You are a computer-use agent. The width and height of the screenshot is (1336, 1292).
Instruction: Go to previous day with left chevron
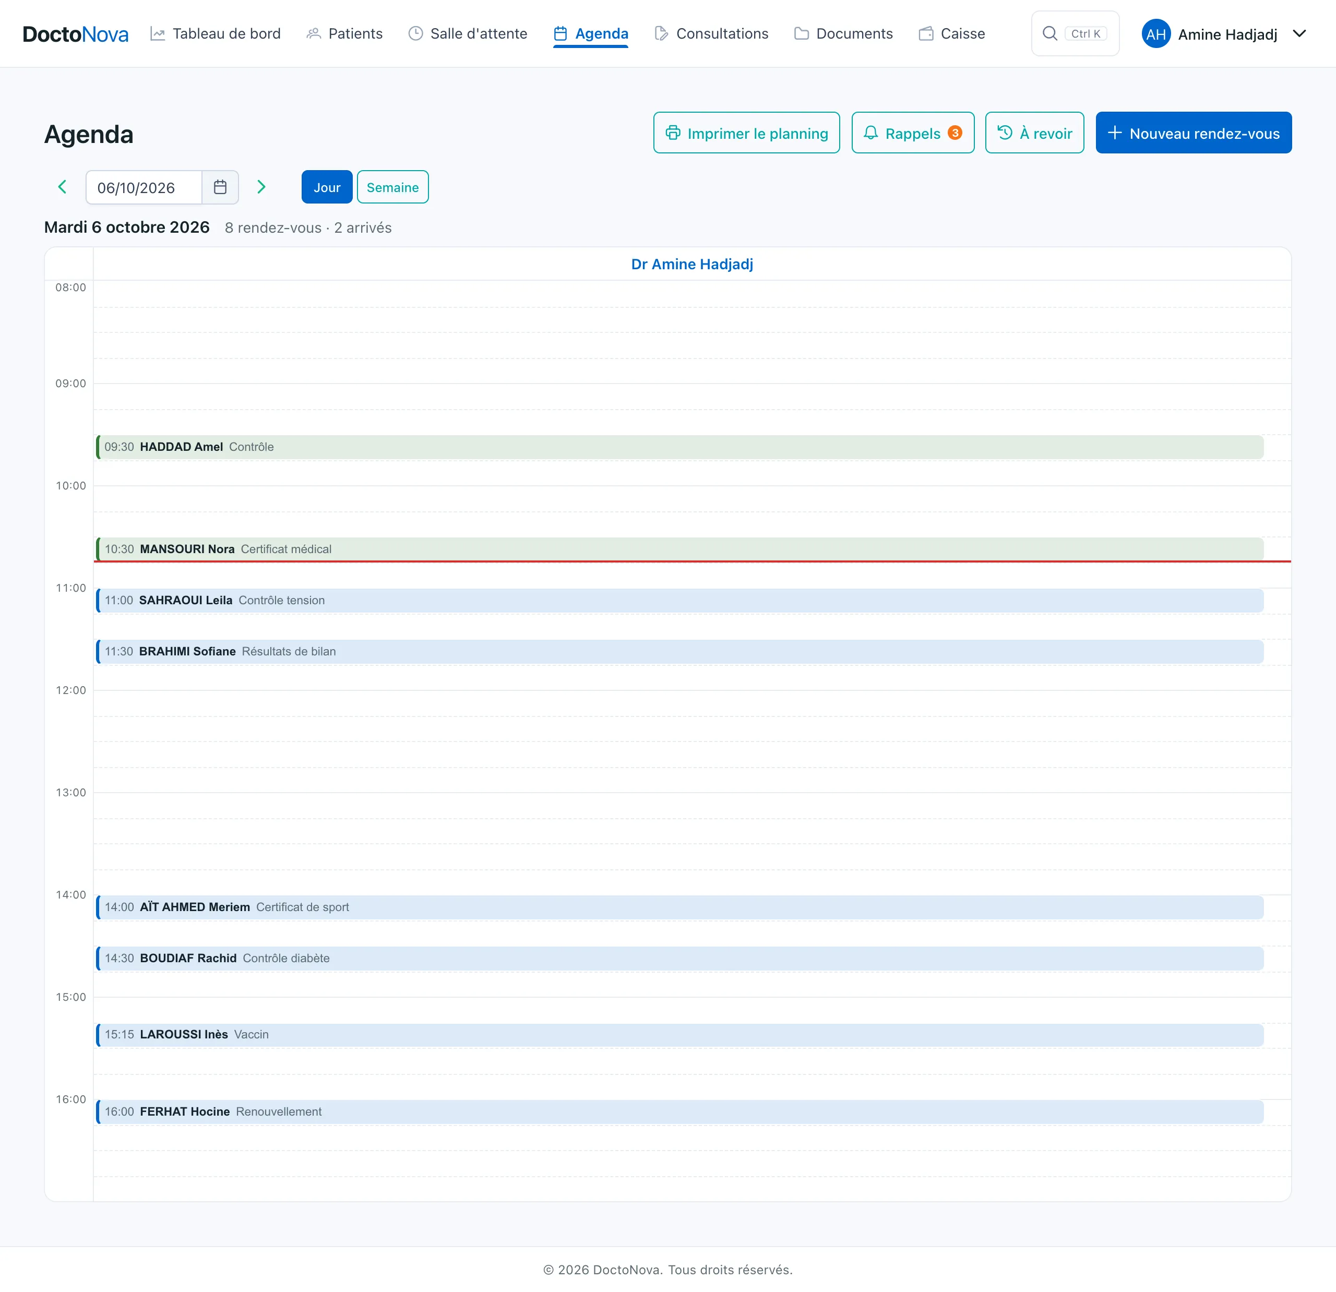[62, 187]
